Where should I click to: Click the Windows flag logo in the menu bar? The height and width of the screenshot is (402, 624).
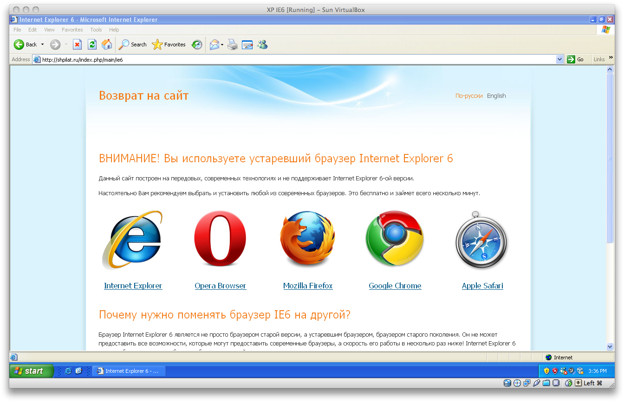pyautogui.click(x=605, y=30)
